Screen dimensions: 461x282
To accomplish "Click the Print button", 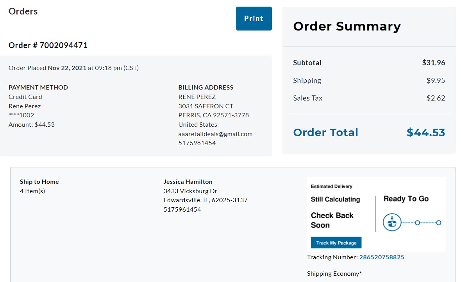I will (254, 18).
